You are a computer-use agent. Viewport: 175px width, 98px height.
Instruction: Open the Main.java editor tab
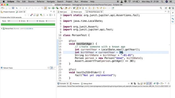pos(62,12)
